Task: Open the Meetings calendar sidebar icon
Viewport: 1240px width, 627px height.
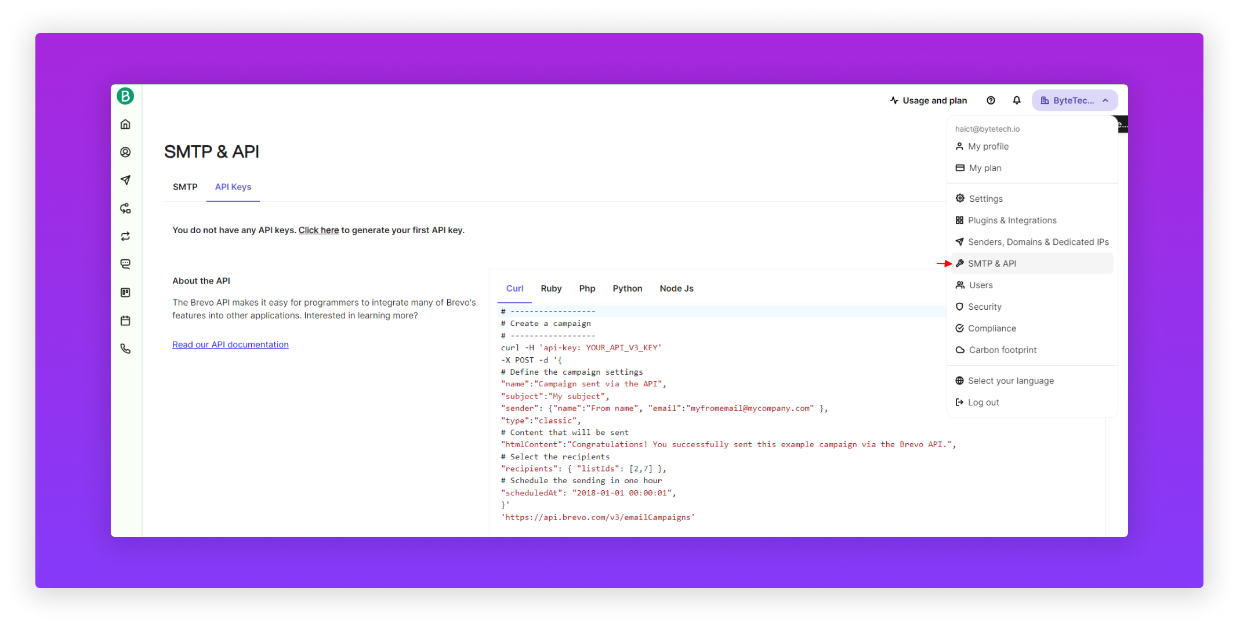Action: (x=125, y=321)
